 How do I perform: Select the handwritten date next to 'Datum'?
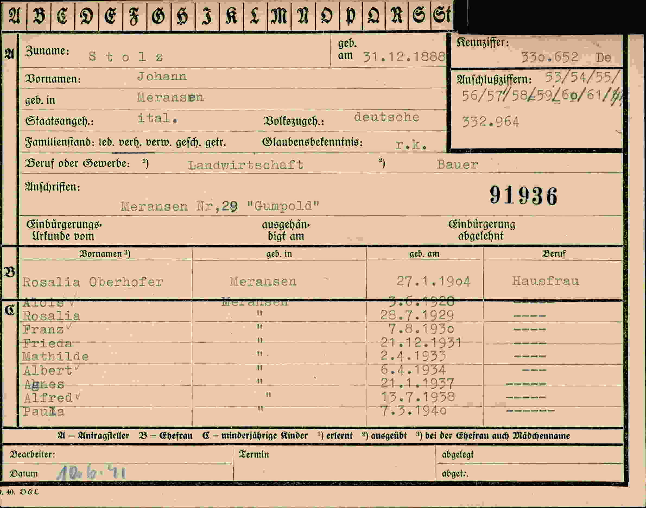(91, 473)
